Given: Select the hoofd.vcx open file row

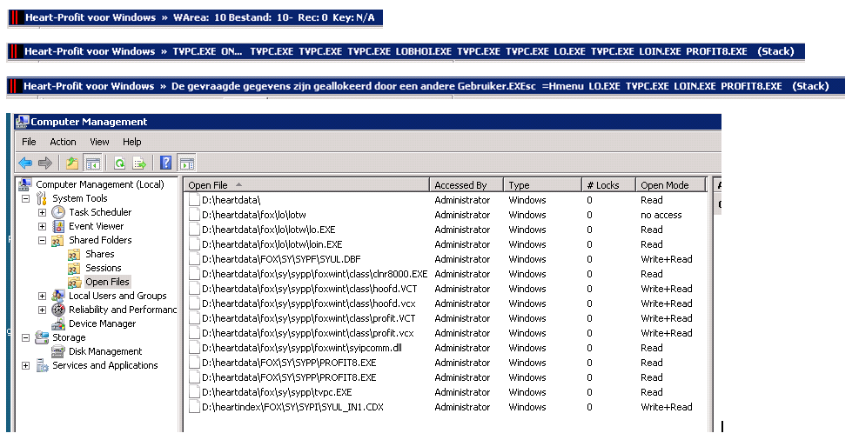Looking at the screenshot, I should pyautogui.click(x=445, y=303).
